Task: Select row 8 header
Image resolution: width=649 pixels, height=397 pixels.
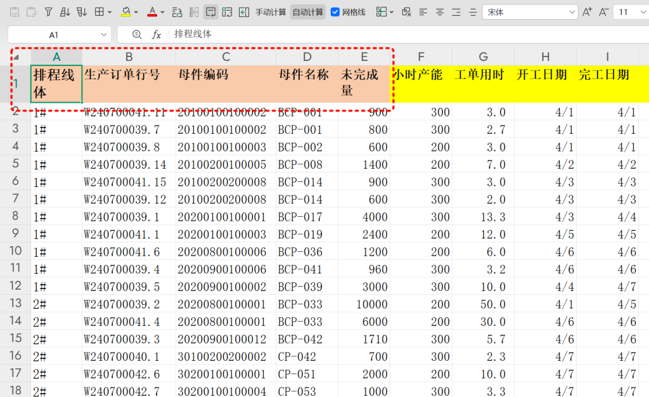Action: click(15, 216)
